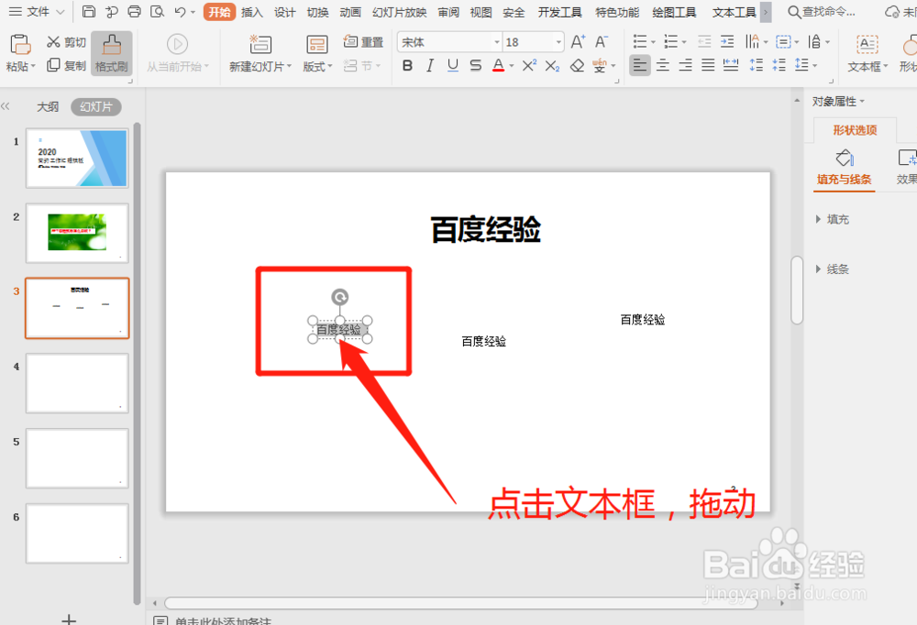Click the 新建幻灯片 new slide icon
917x625 pixels.
point(260,44)
